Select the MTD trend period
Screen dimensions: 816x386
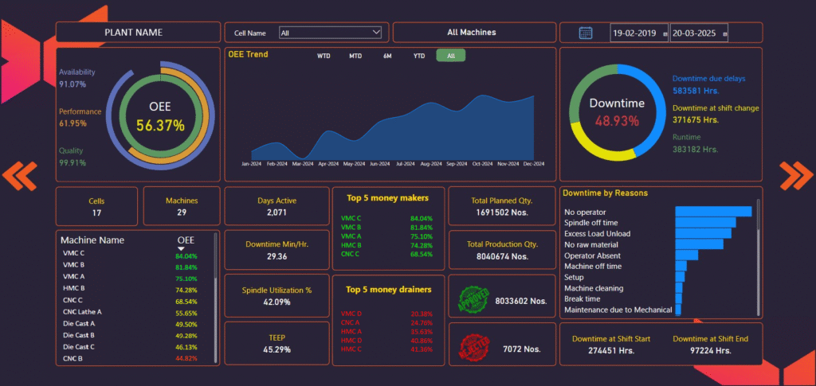pos(355,56)
